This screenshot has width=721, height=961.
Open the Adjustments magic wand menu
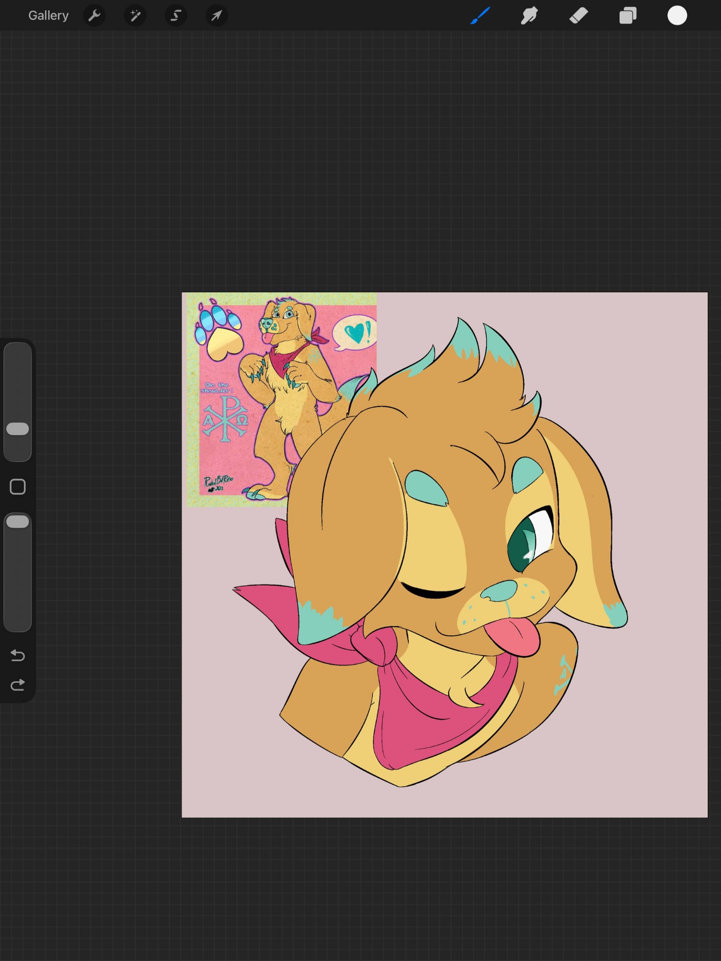[135, 16]
